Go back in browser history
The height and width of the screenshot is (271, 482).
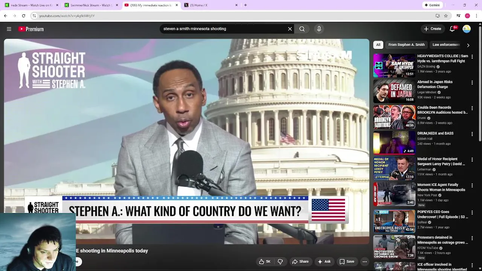[5, 16]
